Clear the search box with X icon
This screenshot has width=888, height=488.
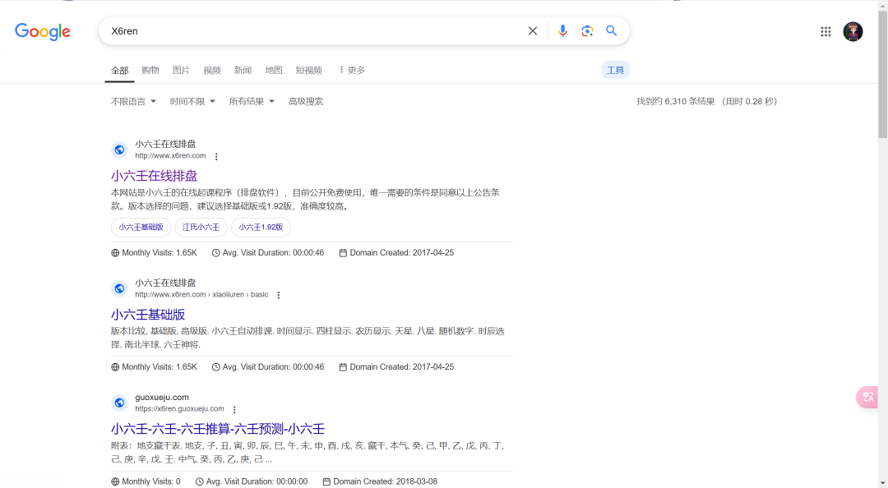(x=532, y=31)
